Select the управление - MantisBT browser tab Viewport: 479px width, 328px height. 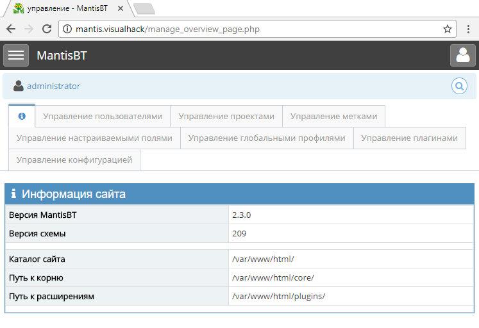click(x=68, y=8)
